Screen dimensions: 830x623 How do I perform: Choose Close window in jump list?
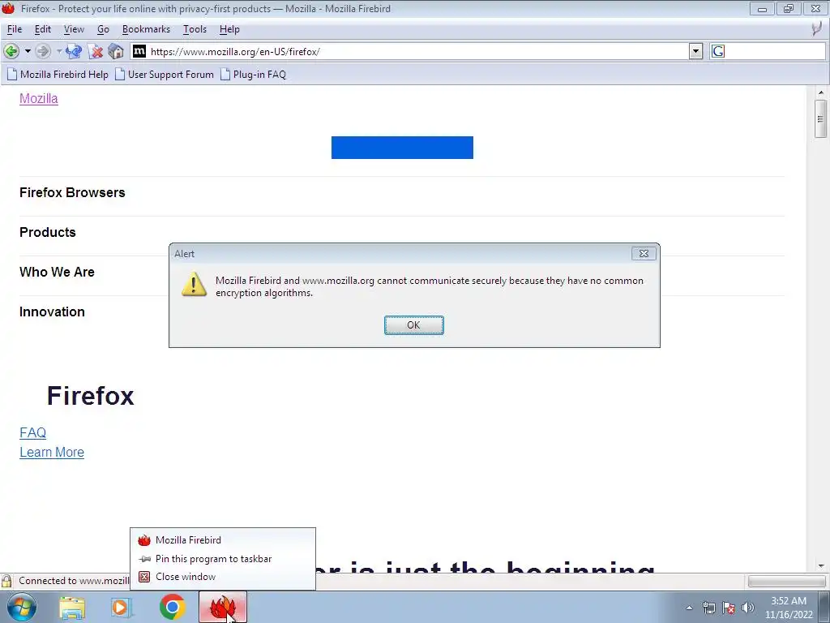[223, 577]
